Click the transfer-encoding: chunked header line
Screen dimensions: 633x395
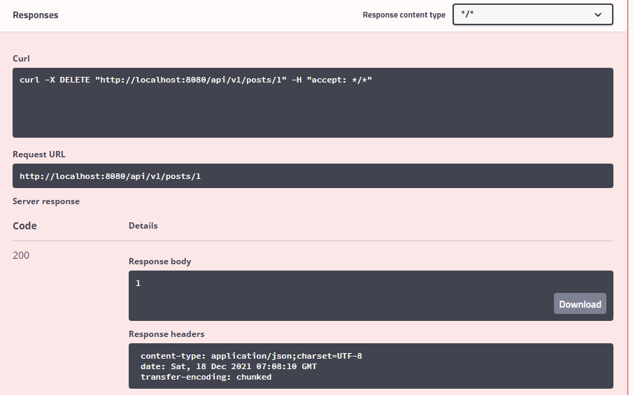click(x=206, y=377)
